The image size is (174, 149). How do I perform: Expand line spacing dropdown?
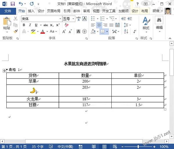(130, 25)
